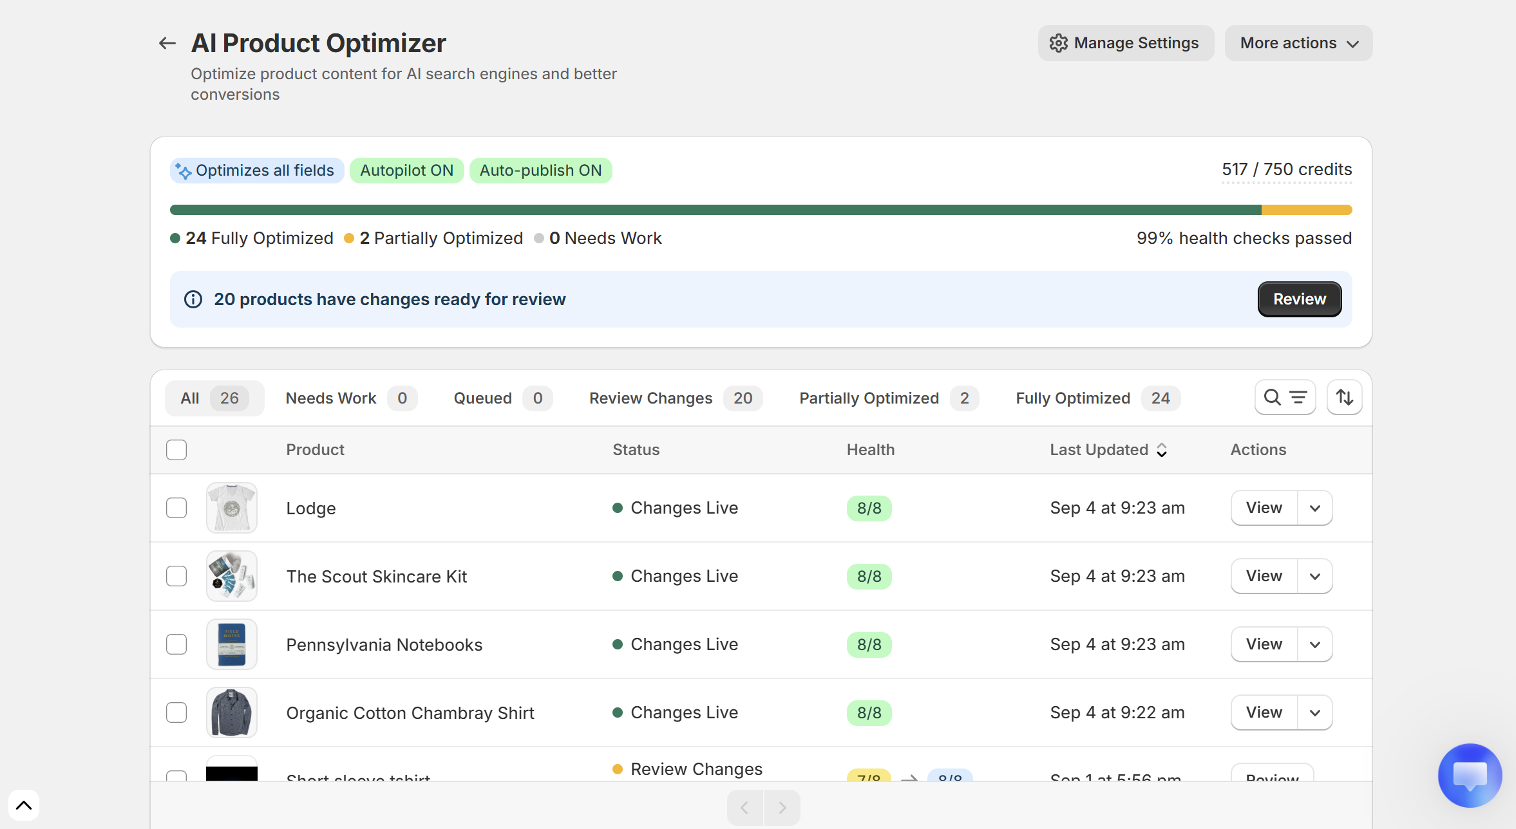
Task: Open The Scout Skincare Kit thumbnail
Action: pyautogui.click(x=232, y=576)
